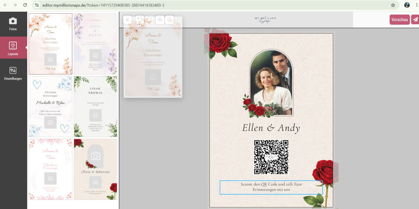
Task: Select the Olivia & Sebastian red rose layout
Action: 95,169
